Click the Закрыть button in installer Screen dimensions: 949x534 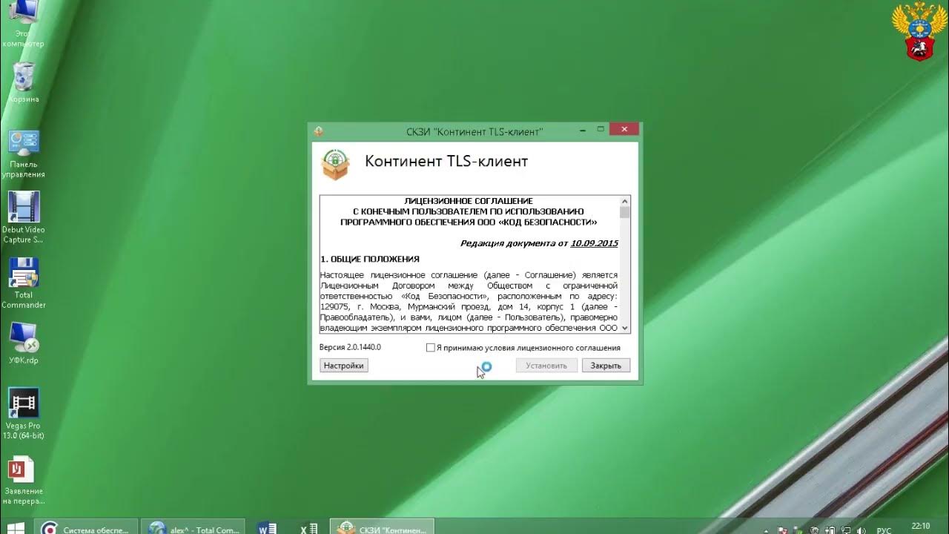click(606, 366)
